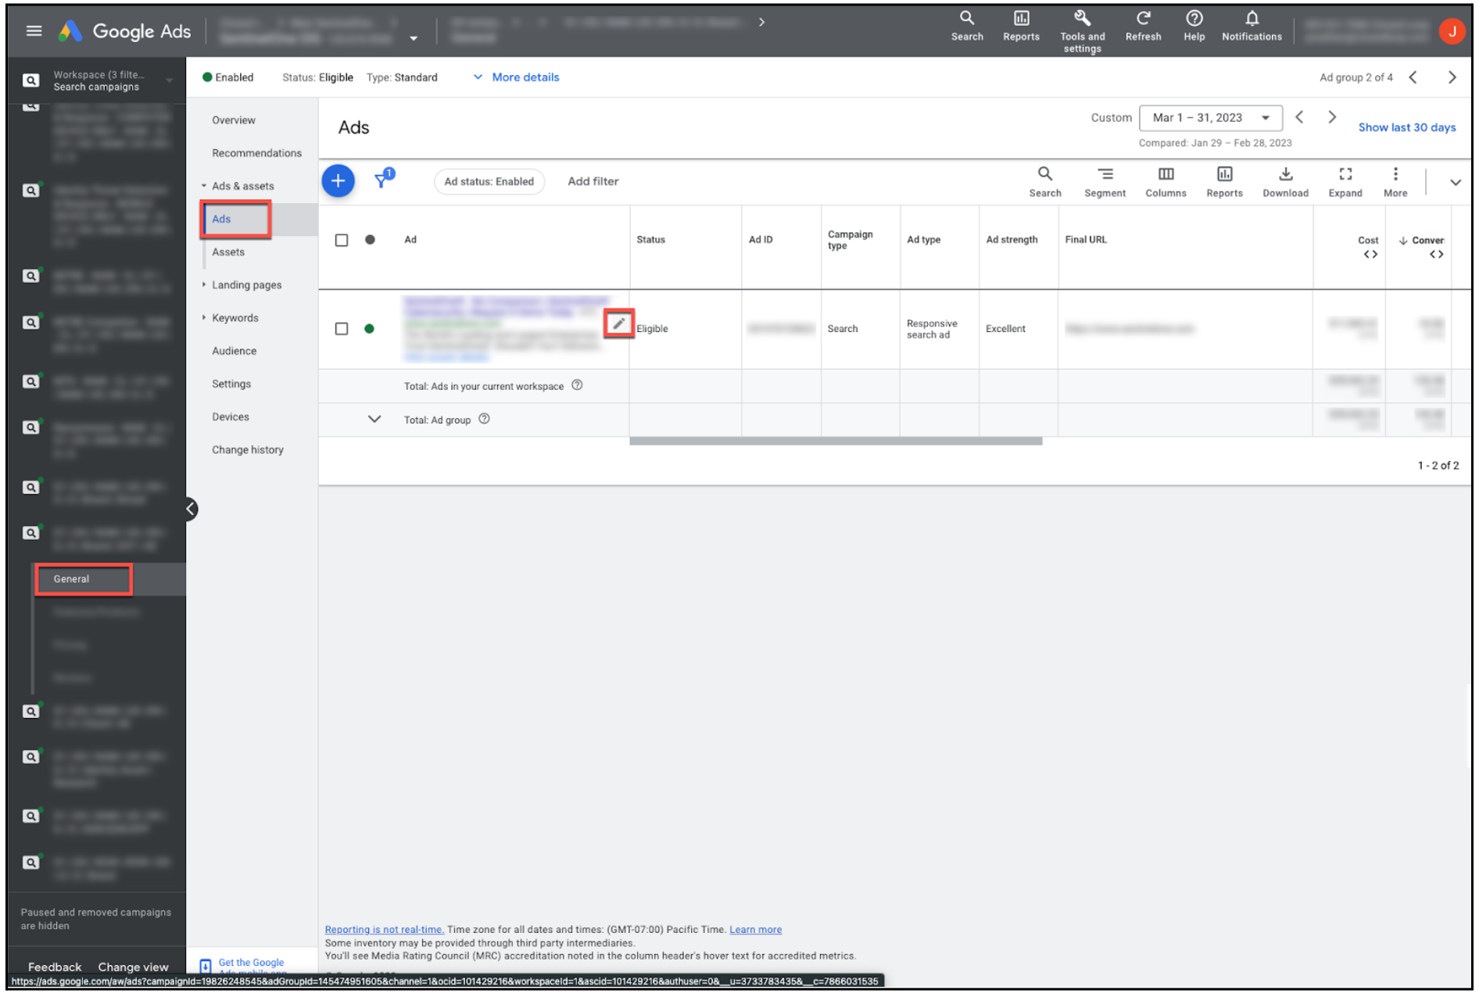Screen dimensions: 1479x997
Task: Click the Segment icon
Action: pos(1105,178)
